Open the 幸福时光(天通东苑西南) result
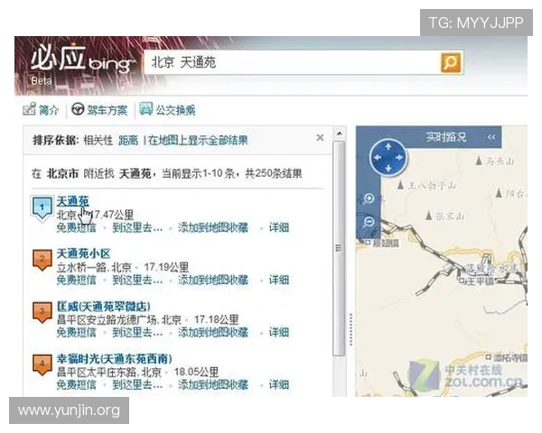The width and height of the screenshot is (542, 433). pyautogui.click(x=114, y=359)
